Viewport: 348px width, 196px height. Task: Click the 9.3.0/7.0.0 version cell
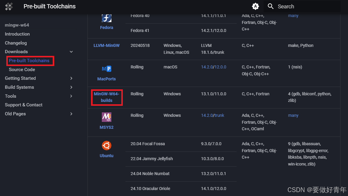211,144
